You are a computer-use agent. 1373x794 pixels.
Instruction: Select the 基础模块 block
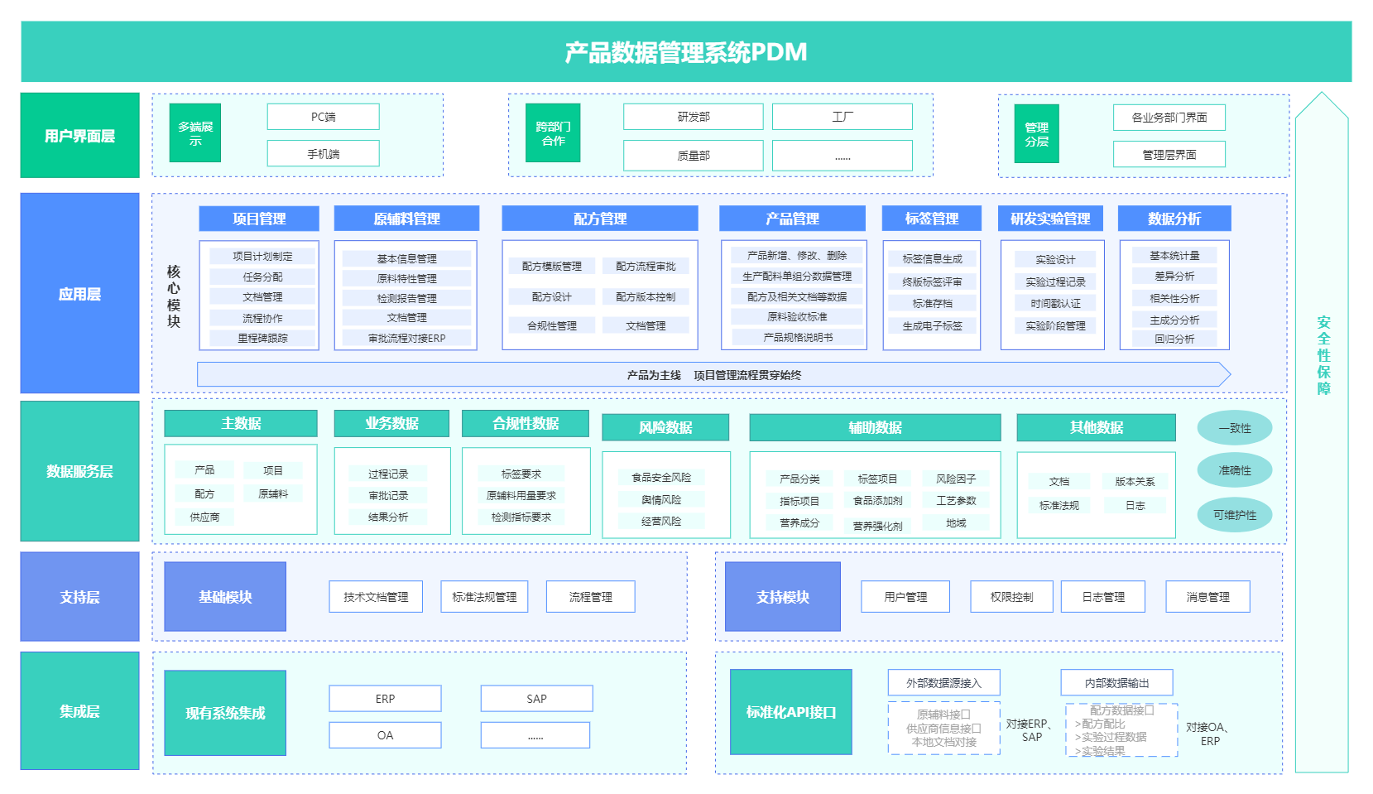tap(225, 597)
